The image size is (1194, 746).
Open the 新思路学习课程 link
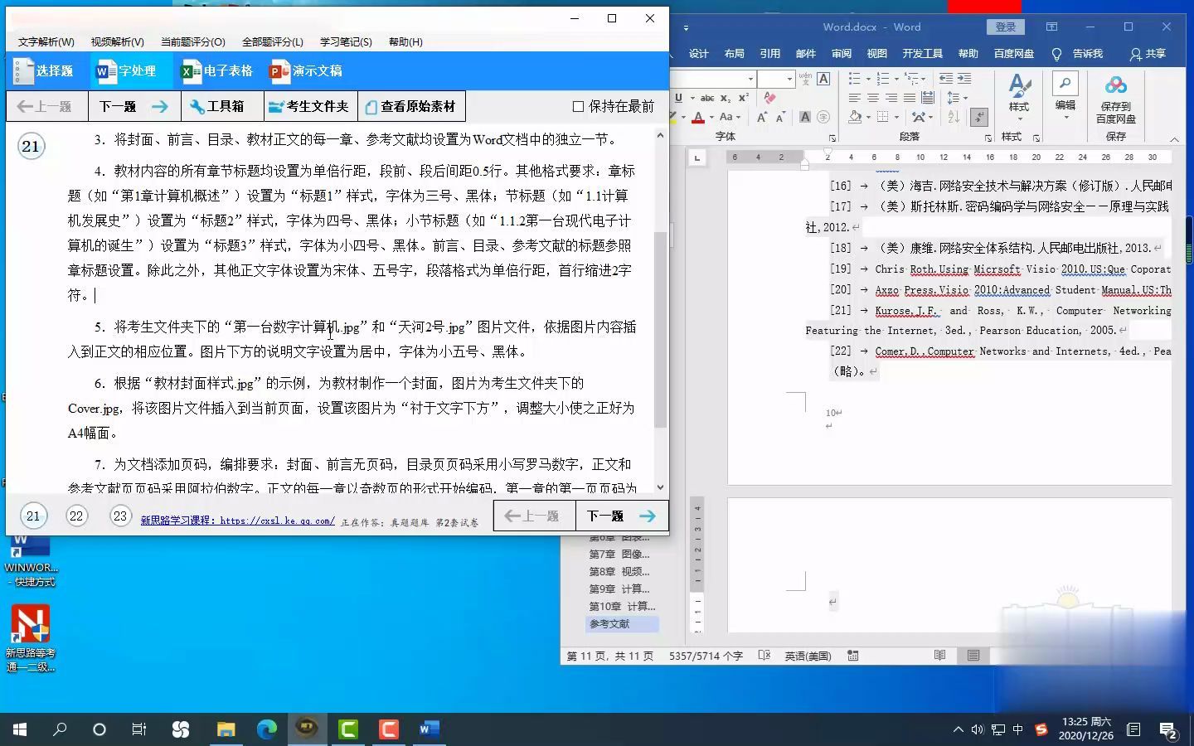pos(237,521)
